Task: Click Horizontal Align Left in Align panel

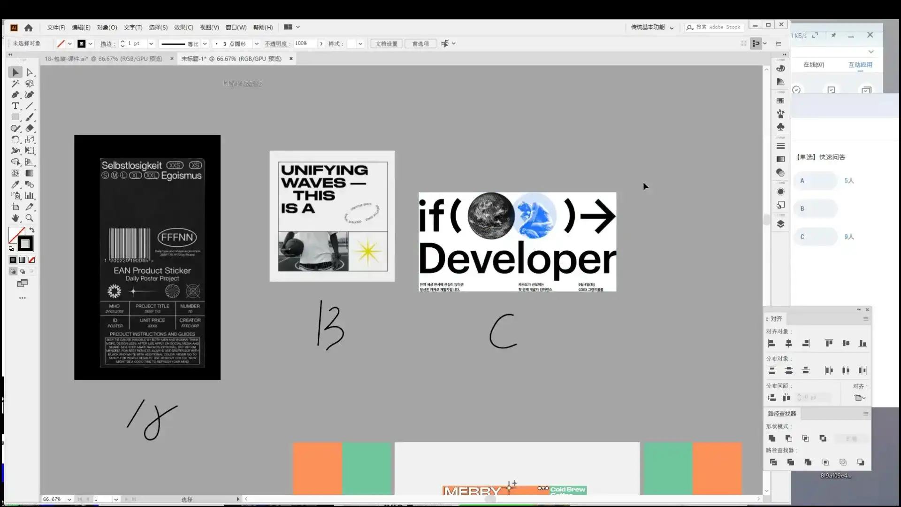Action: tap(772, 344)
